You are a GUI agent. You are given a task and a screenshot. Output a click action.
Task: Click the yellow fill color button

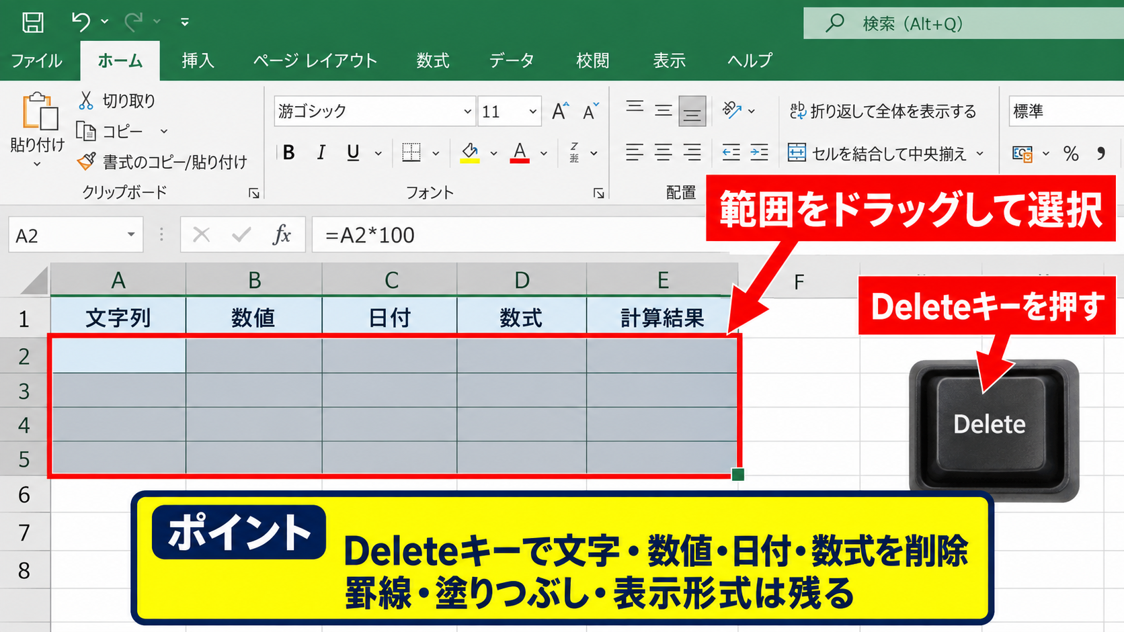(x=470, y=153)
